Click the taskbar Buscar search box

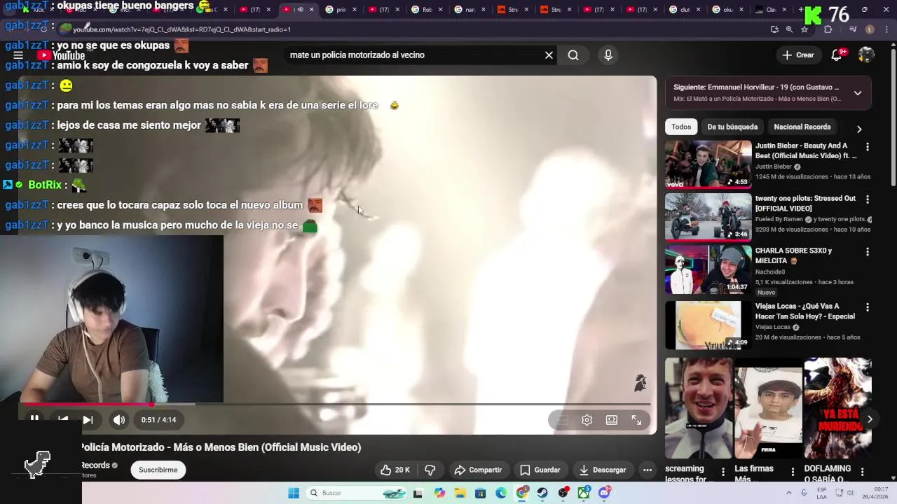(357, 493)
